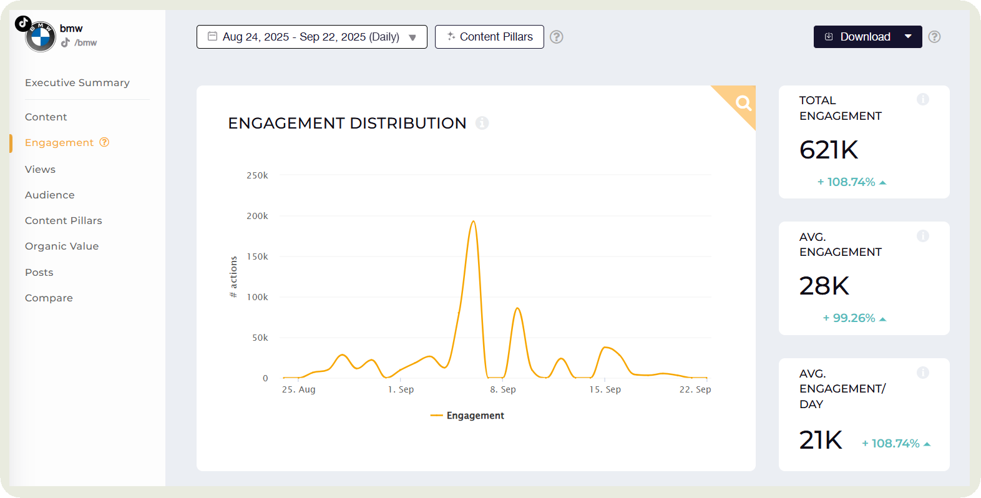
Task: Click the highest peak on engagement chart
Action: coord(474,222)
